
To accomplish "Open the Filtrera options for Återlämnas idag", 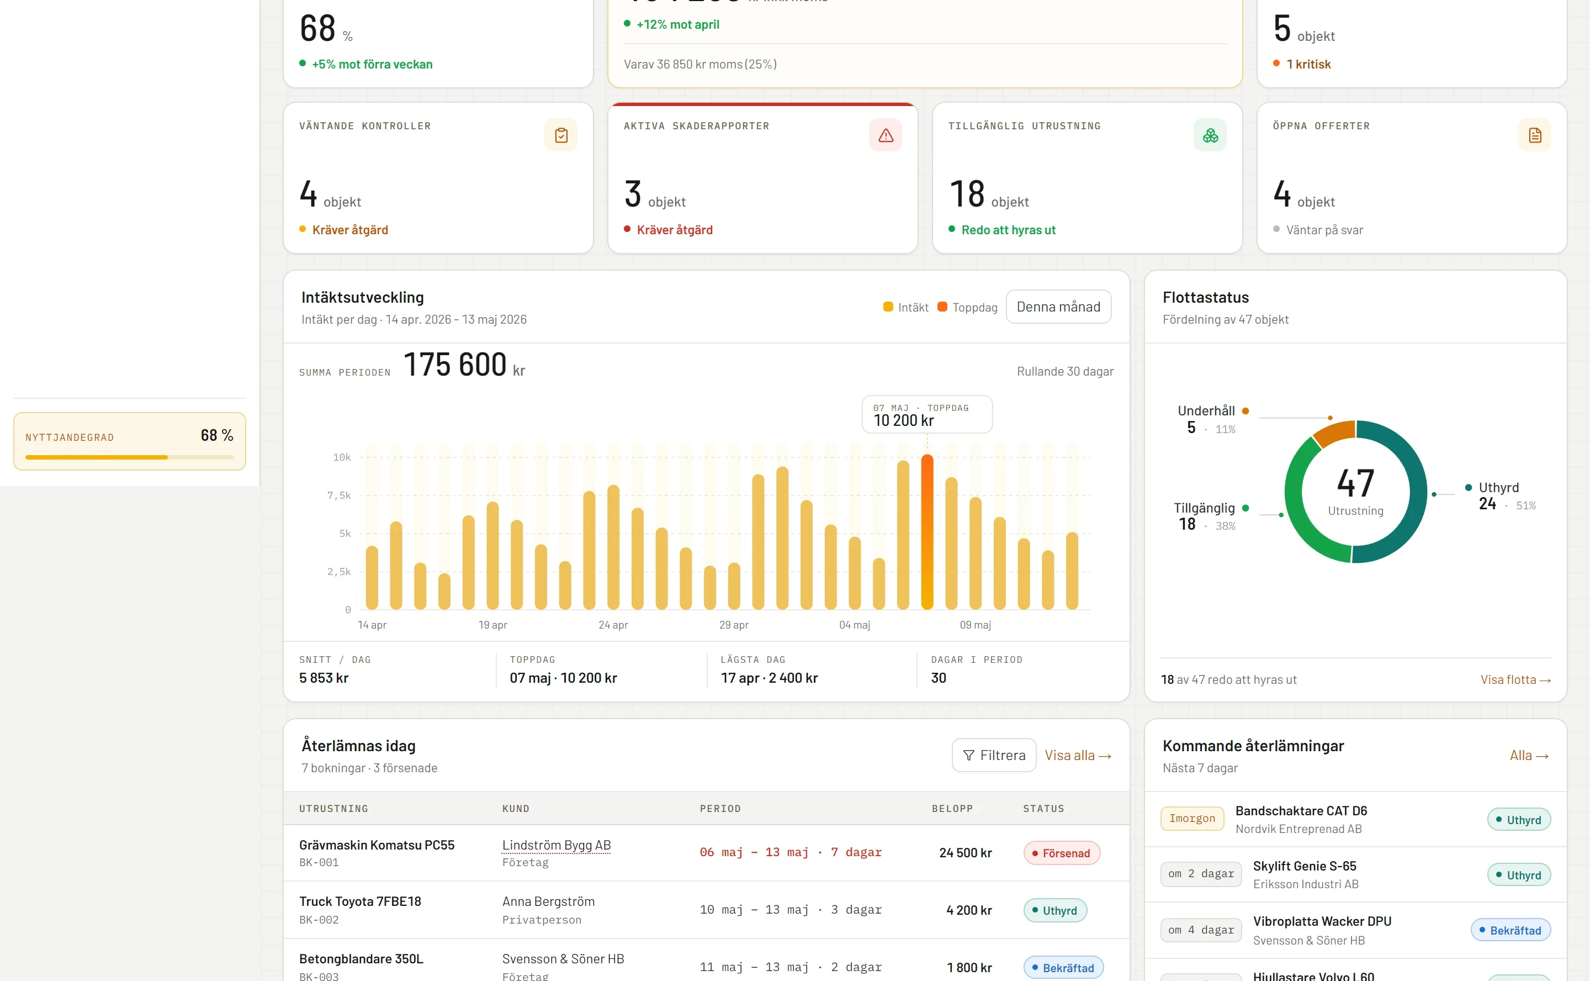I will tap(993, 755).
